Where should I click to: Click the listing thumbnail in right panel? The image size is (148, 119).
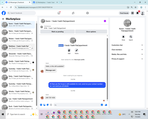[x=127, y=23]
